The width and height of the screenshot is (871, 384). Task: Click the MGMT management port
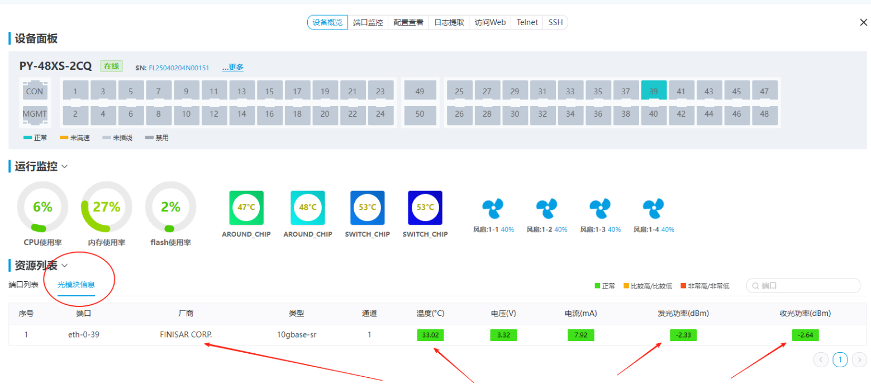point(35,114)
